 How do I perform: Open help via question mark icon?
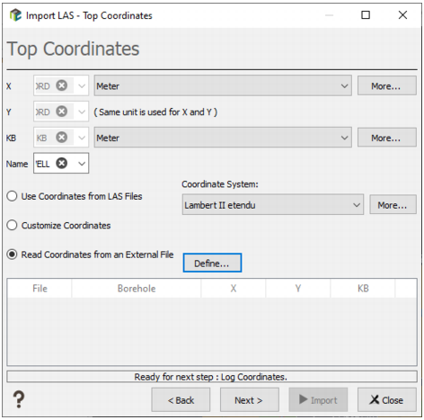pos(19,399)
